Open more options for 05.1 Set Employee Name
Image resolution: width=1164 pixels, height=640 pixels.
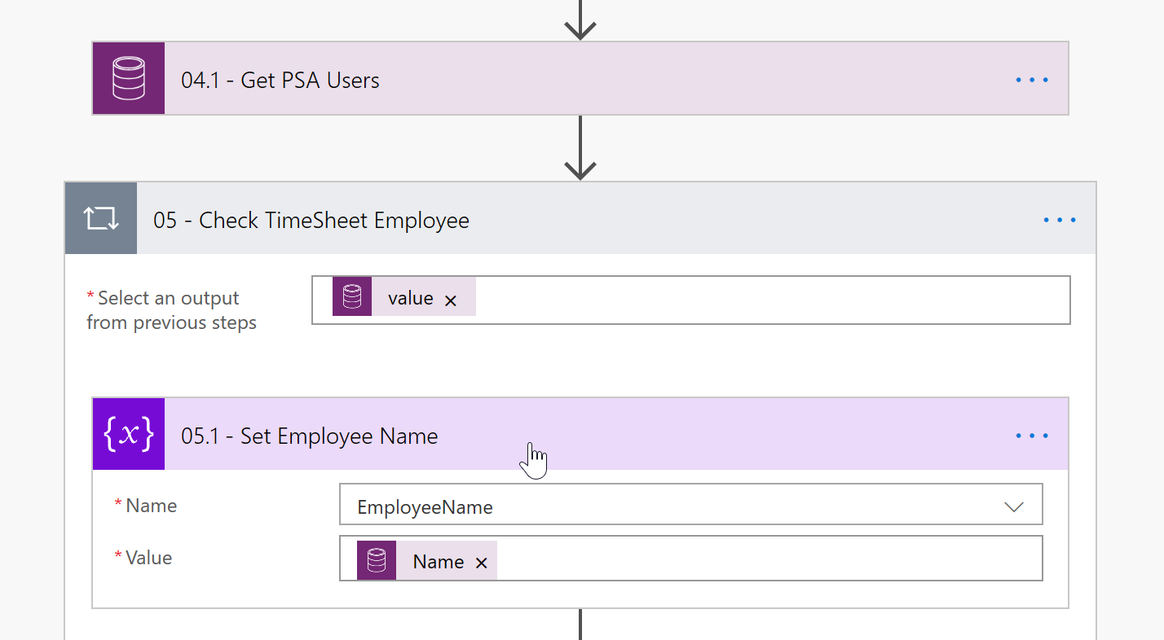(x=1031, y=436)
